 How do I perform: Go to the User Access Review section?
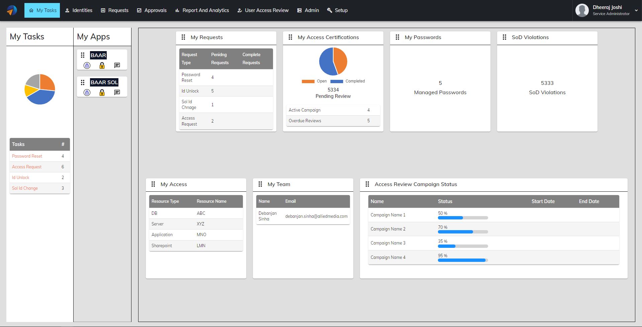point(263,10)
